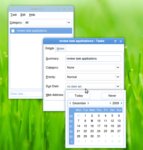The width and height of the screenshot is (143, 150).
Task: Select December 25 in the calendar
Action: 105,131
